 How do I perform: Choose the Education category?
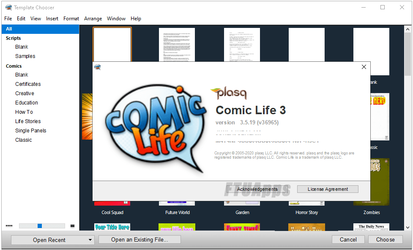click(26, 103)
